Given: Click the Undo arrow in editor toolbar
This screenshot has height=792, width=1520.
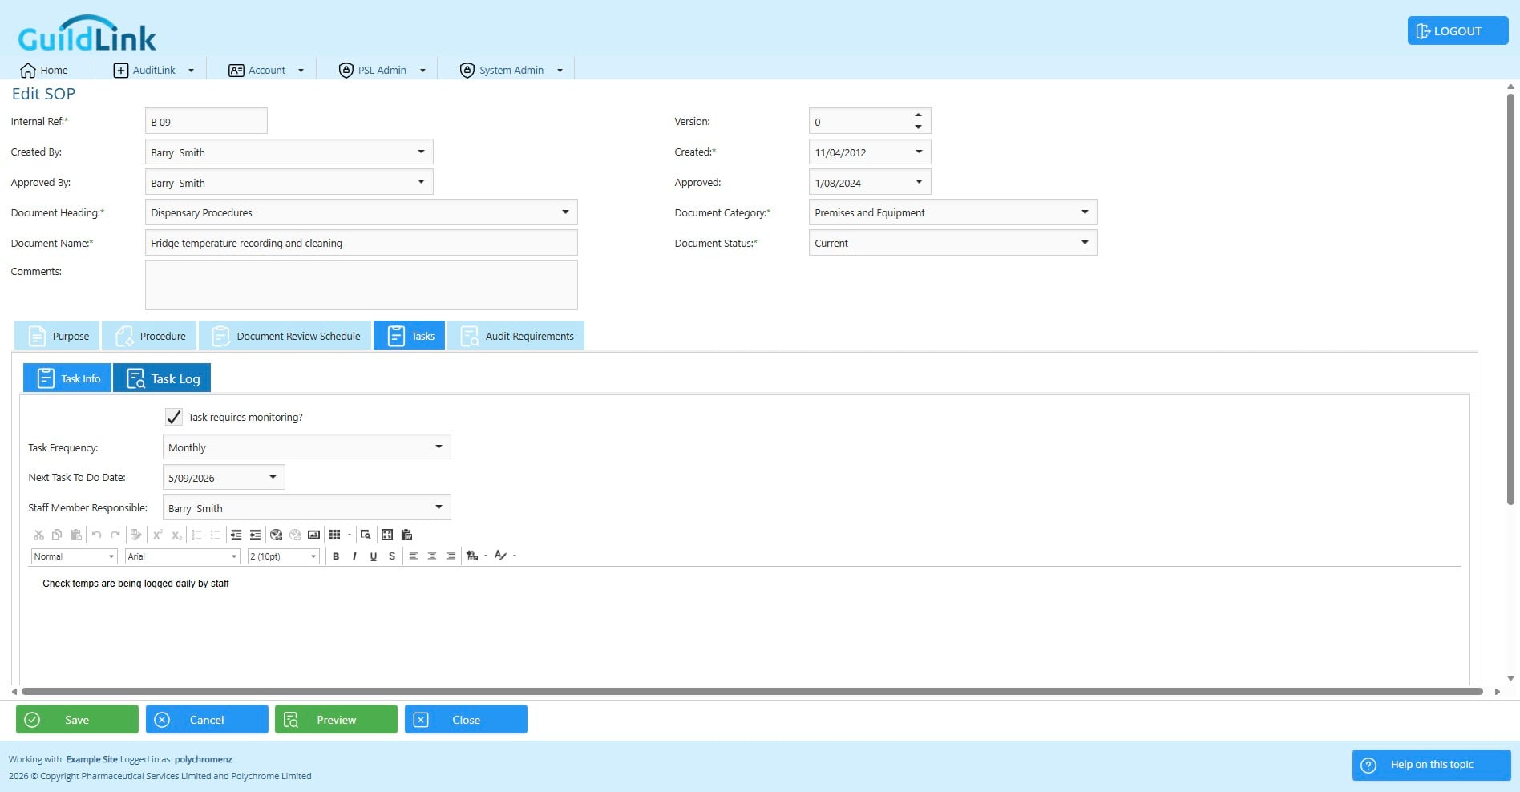Looking at the screenshot, I should click(96, 535).
